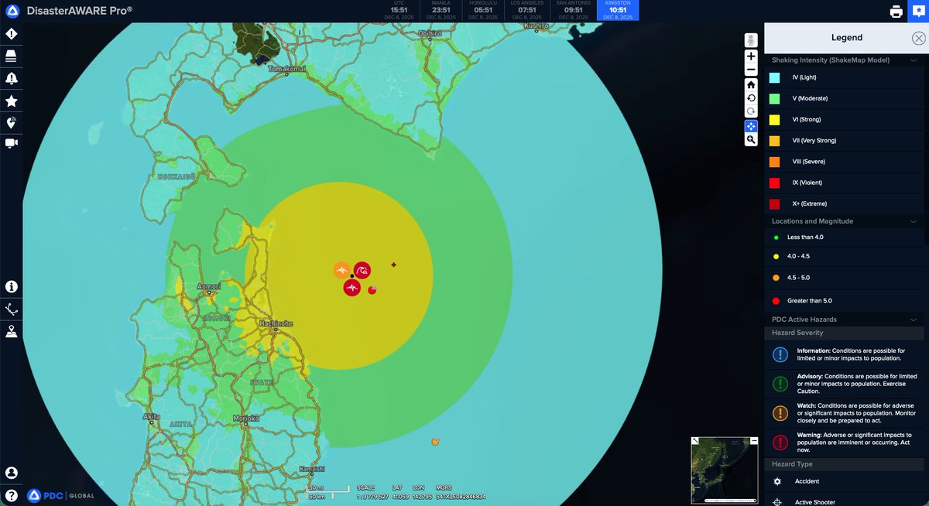Click the 'VII (Very Strong)' legend label
929x506 pixels.
coord(814,141)
